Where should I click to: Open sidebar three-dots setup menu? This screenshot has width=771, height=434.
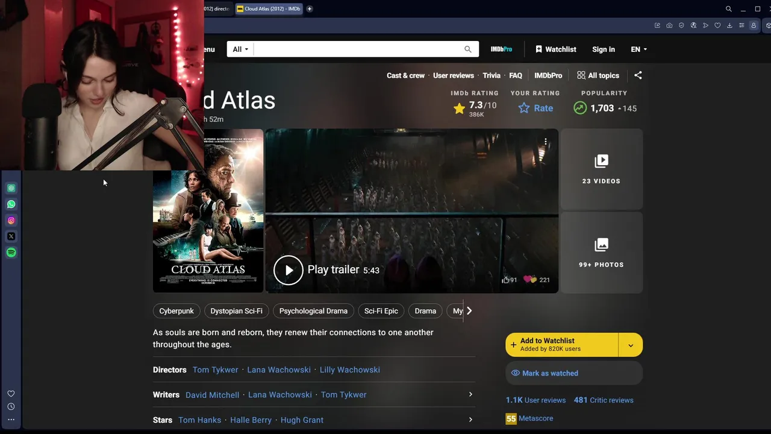[x=11, y=420]
